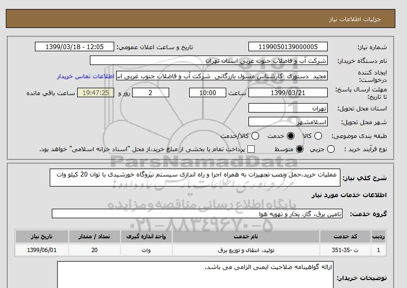Click the request creator field مجید دستوری
This screenshot has height=288, width=407.
click(x=222, y=76)
